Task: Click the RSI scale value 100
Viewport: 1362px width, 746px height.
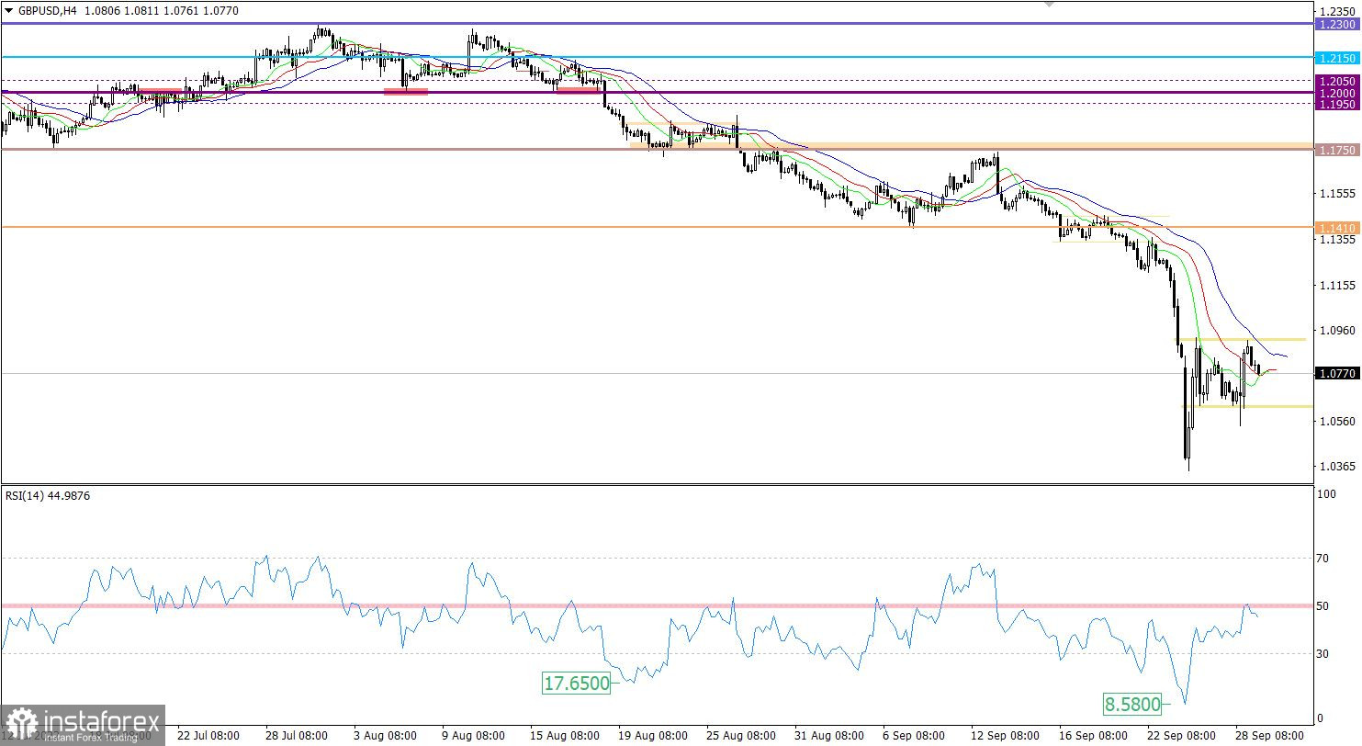Action: pyautogui.click(x=1326, y=494)
